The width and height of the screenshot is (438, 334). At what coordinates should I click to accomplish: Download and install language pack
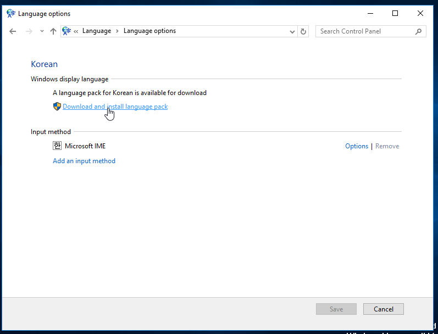click(115, 107)
